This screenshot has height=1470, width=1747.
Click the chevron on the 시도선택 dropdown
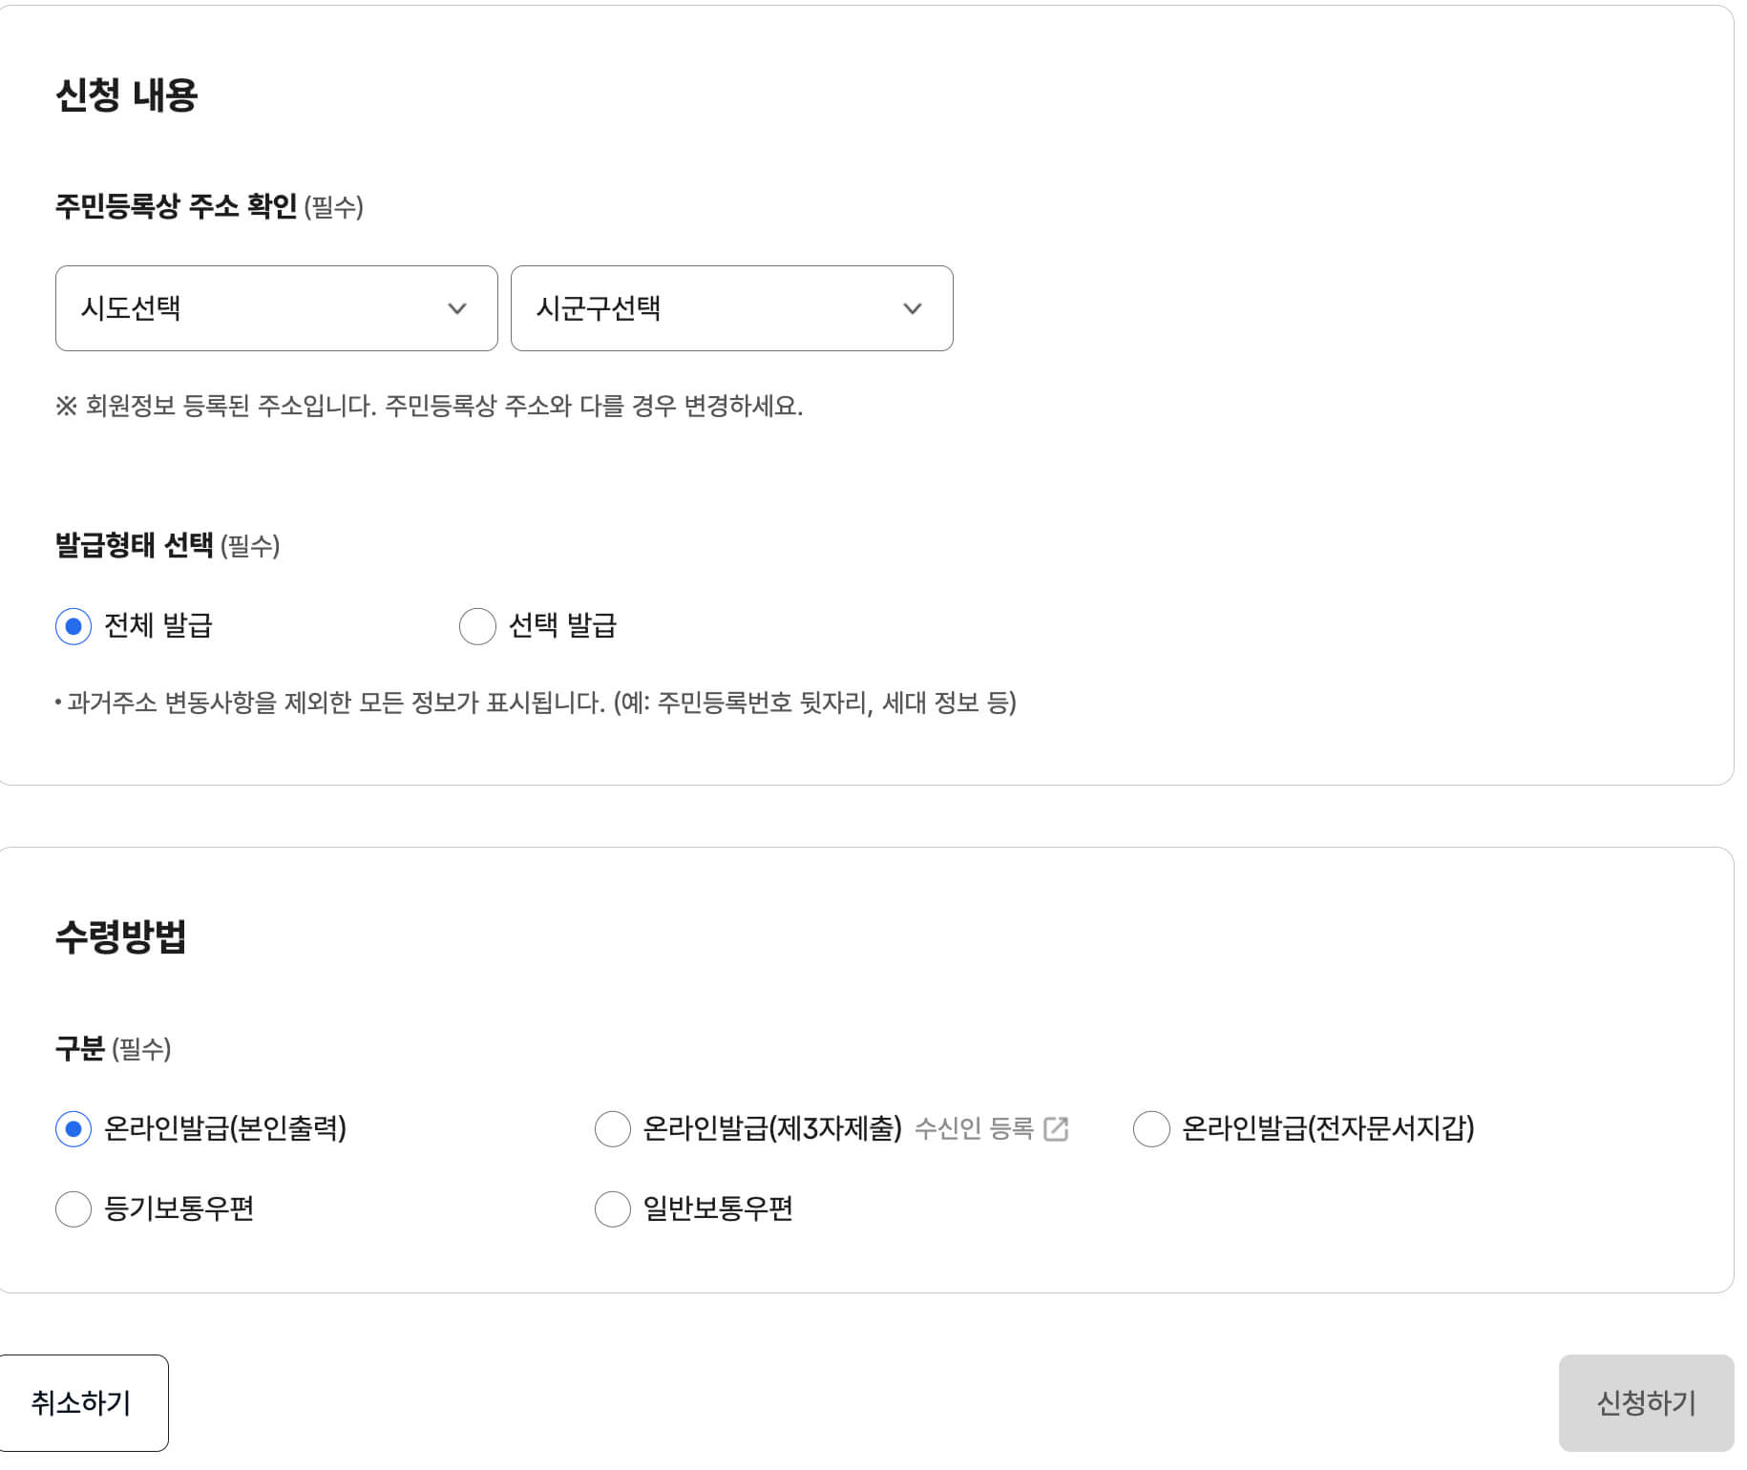[x=458, y=307]
